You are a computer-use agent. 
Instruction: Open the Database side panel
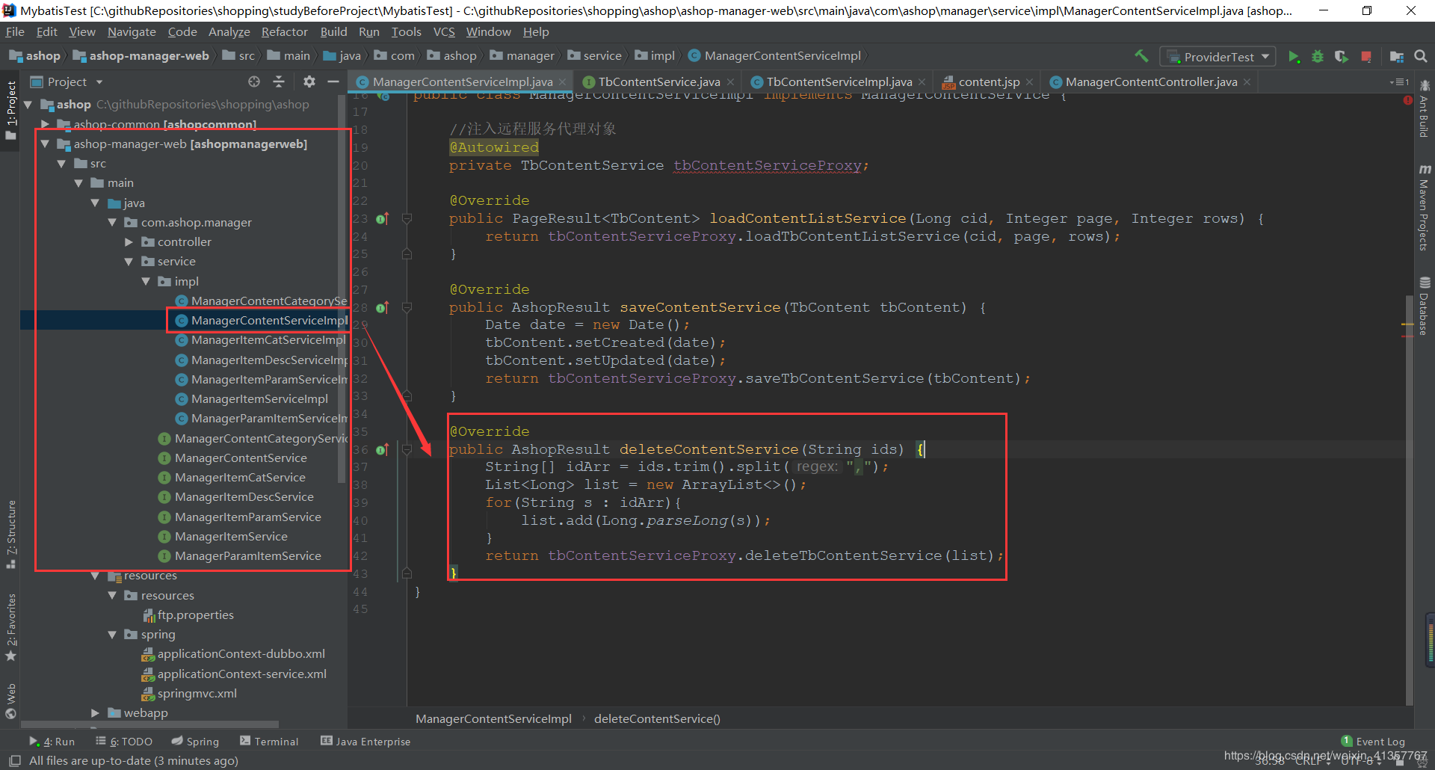pos(1425,307)
